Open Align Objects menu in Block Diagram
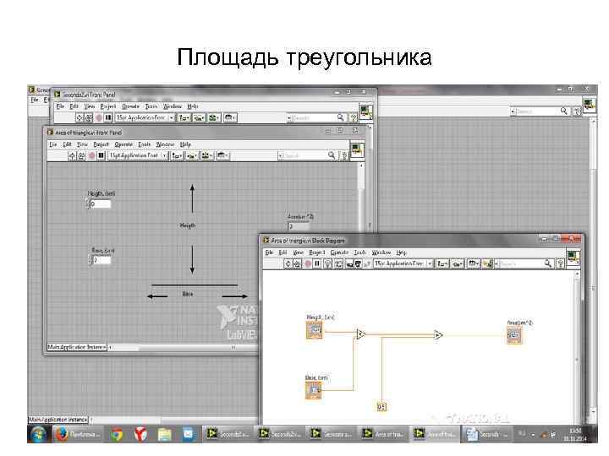The image size is (609, 456). pos(442,263)
